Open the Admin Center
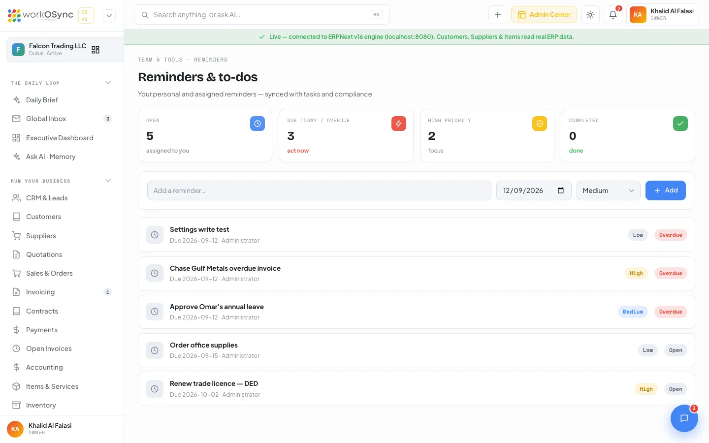Image resolution: width=709 pixels, height=443 pixels. point(544,15)
